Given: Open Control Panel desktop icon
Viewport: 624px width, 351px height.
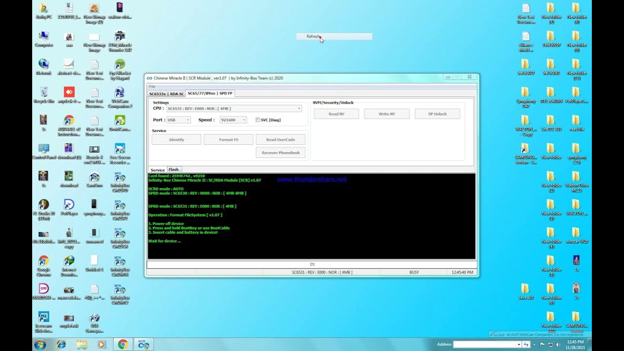Looking at the screenshot, I should point(43,151).
